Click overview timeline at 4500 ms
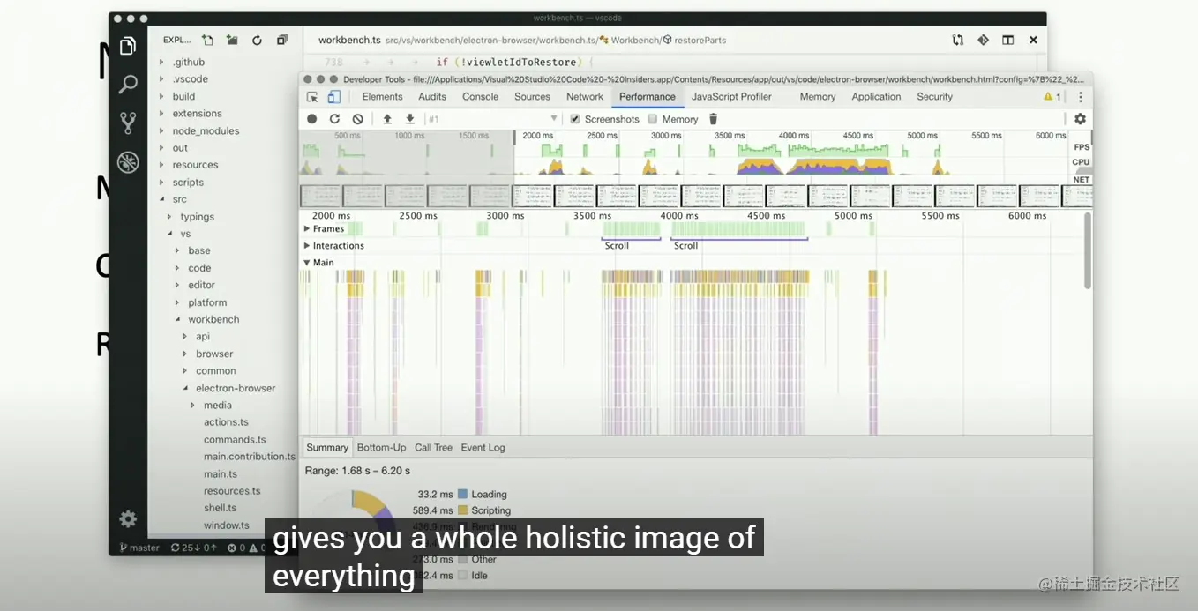Viewport: 1198px width, 611px height. click(857, 136)
